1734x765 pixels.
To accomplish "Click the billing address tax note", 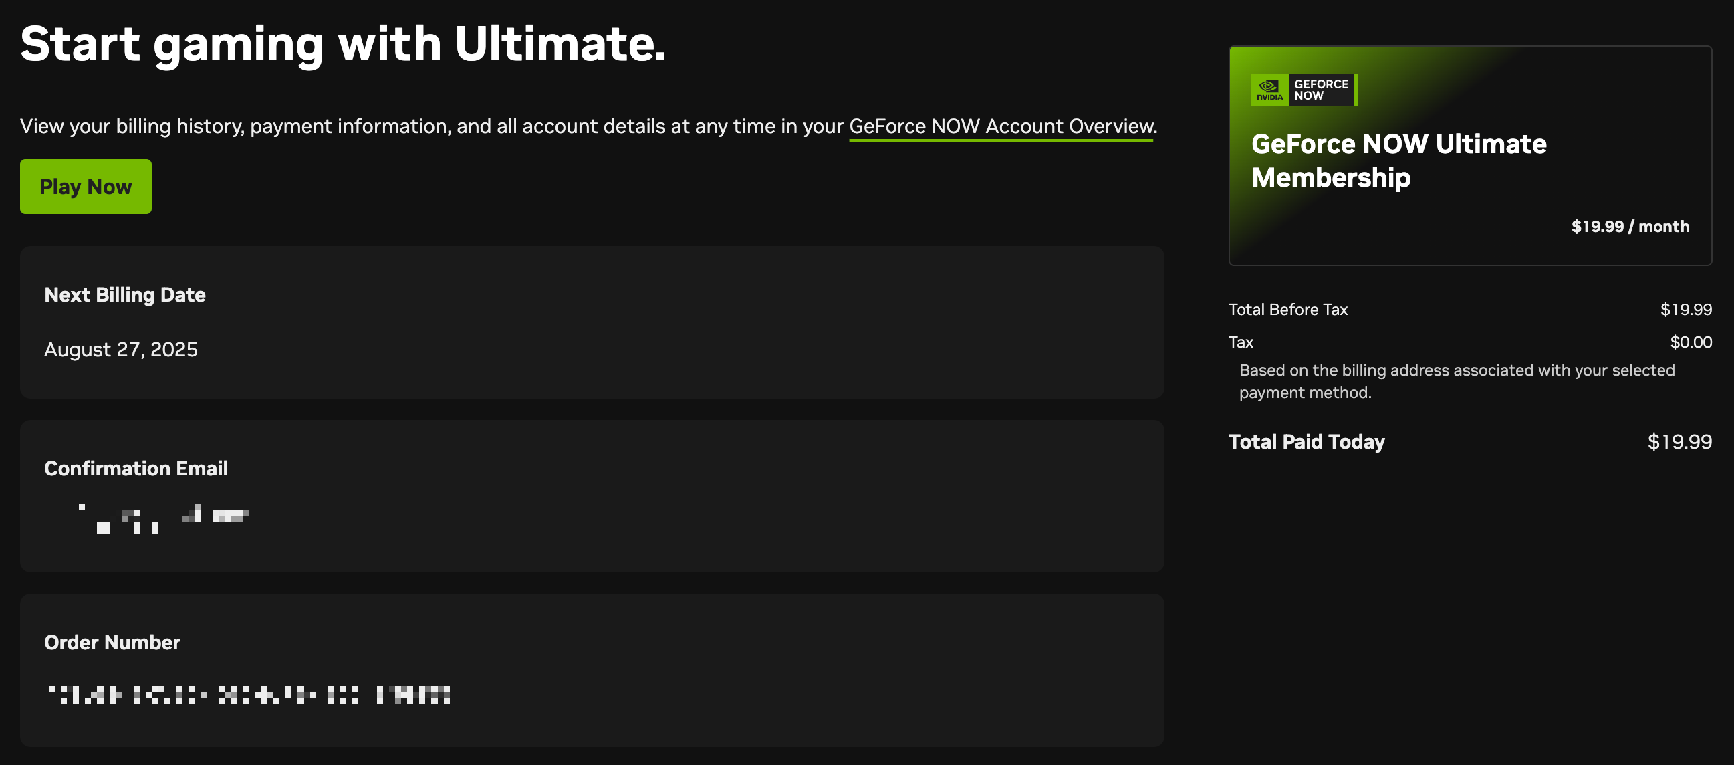I will pos(1456,381).
